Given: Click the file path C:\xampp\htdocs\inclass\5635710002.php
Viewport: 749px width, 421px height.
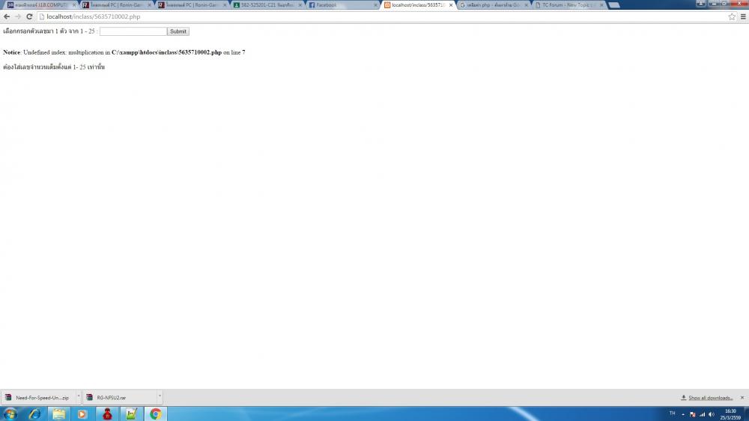Looking at the screenshot, I should [x=167, y=52].
